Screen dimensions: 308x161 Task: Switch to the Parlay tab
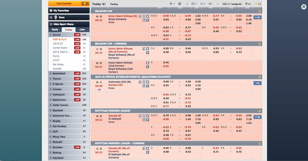tap(114, 4)
